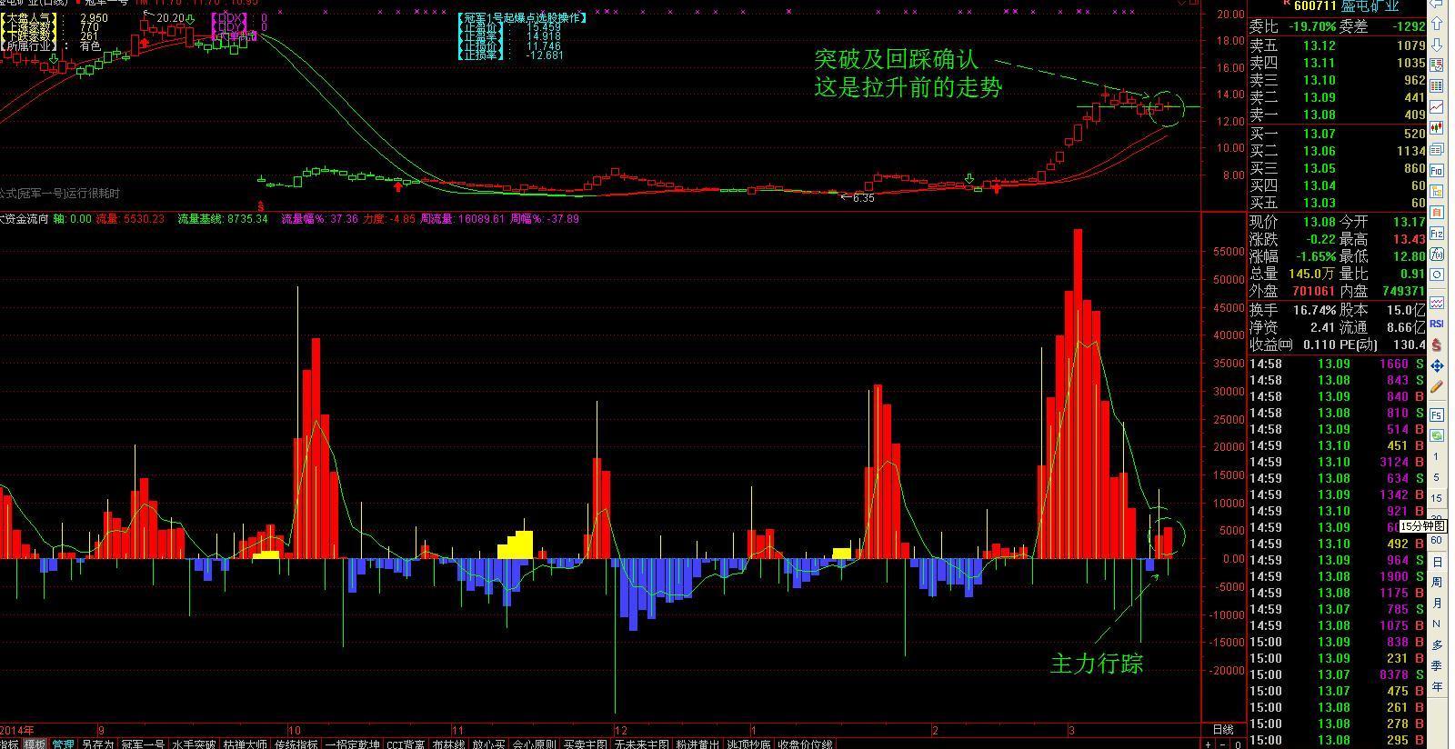Open the Fiz icon in the side toolbar

tap(1437, 234)
